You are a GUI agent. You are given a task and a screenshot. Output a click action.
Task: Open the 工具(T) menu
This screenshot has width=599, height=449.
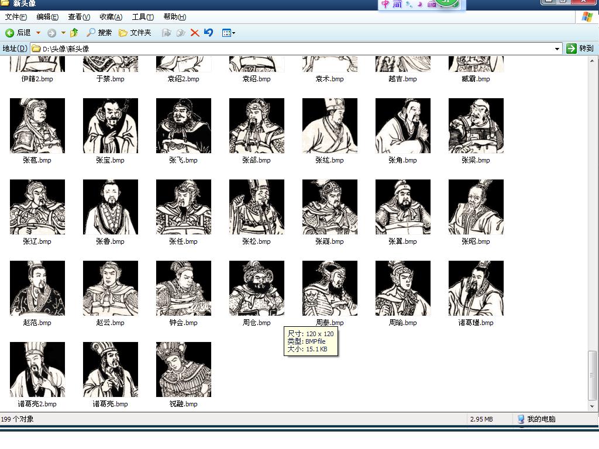coord(143,17)
